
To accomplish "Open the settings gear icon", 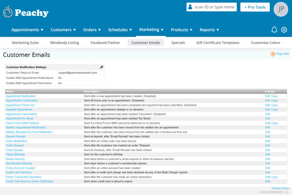I will 284,30.
